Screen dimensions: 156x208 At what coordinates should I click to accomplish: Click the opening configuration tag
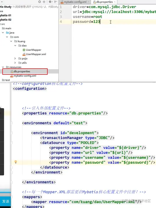(x=30, y=89)
